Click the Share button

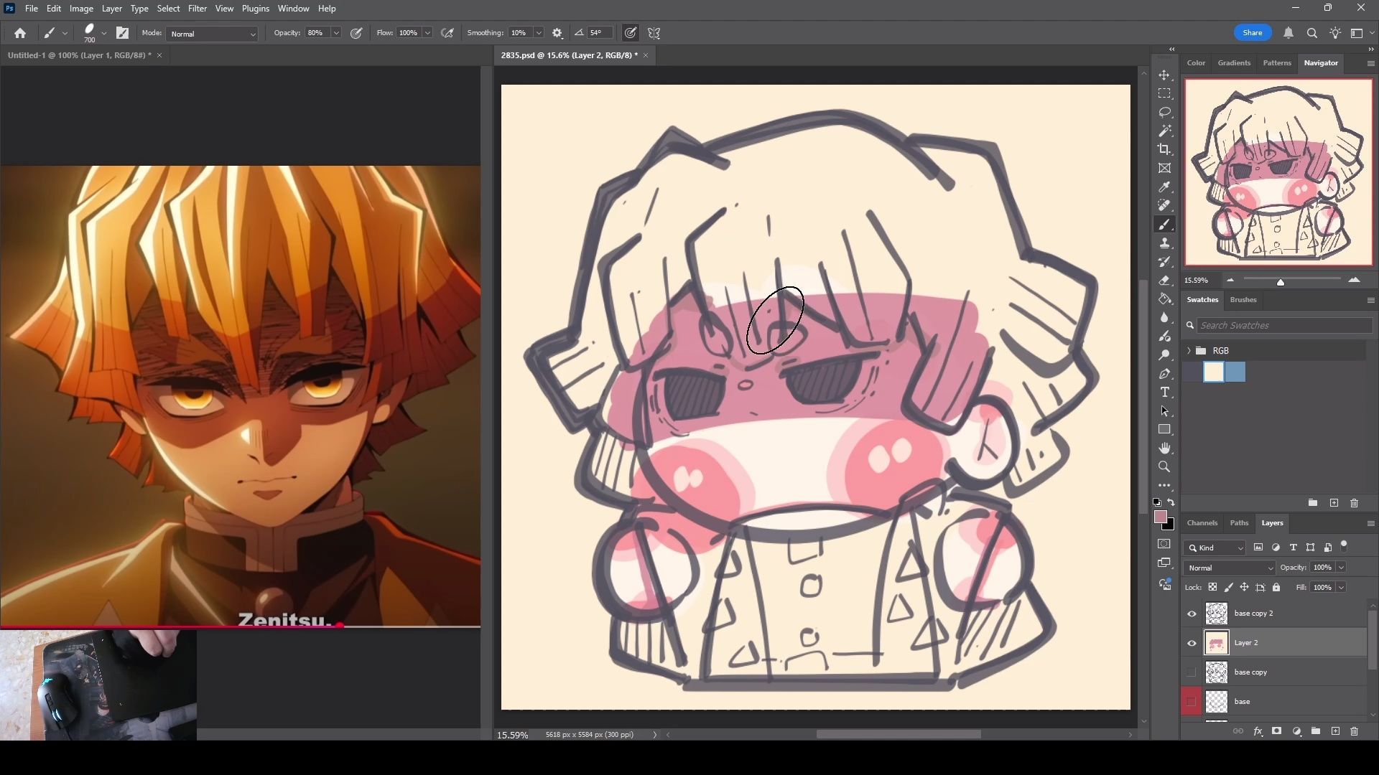point(1253,33)
